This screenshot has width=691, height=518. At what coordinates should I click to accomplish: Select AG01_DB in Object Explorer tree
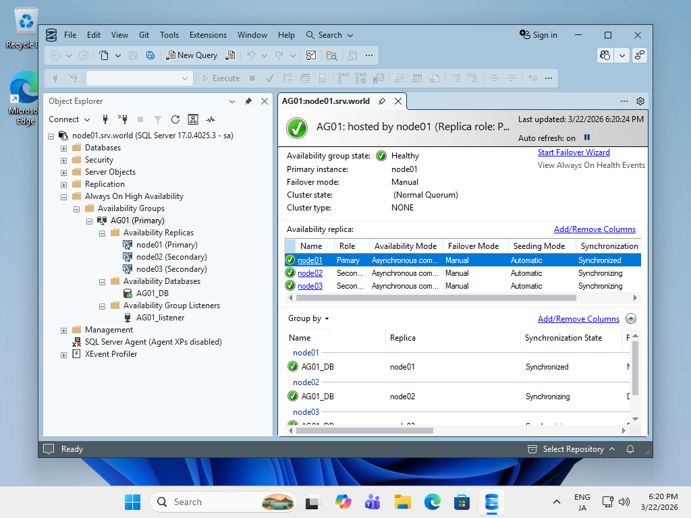pyautogui.click(x=152, y=293)
